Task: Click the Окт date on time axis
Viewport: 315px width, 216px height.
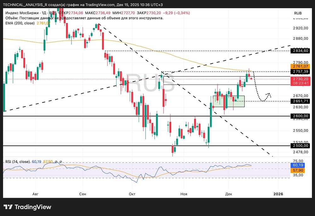Action: 132,194
